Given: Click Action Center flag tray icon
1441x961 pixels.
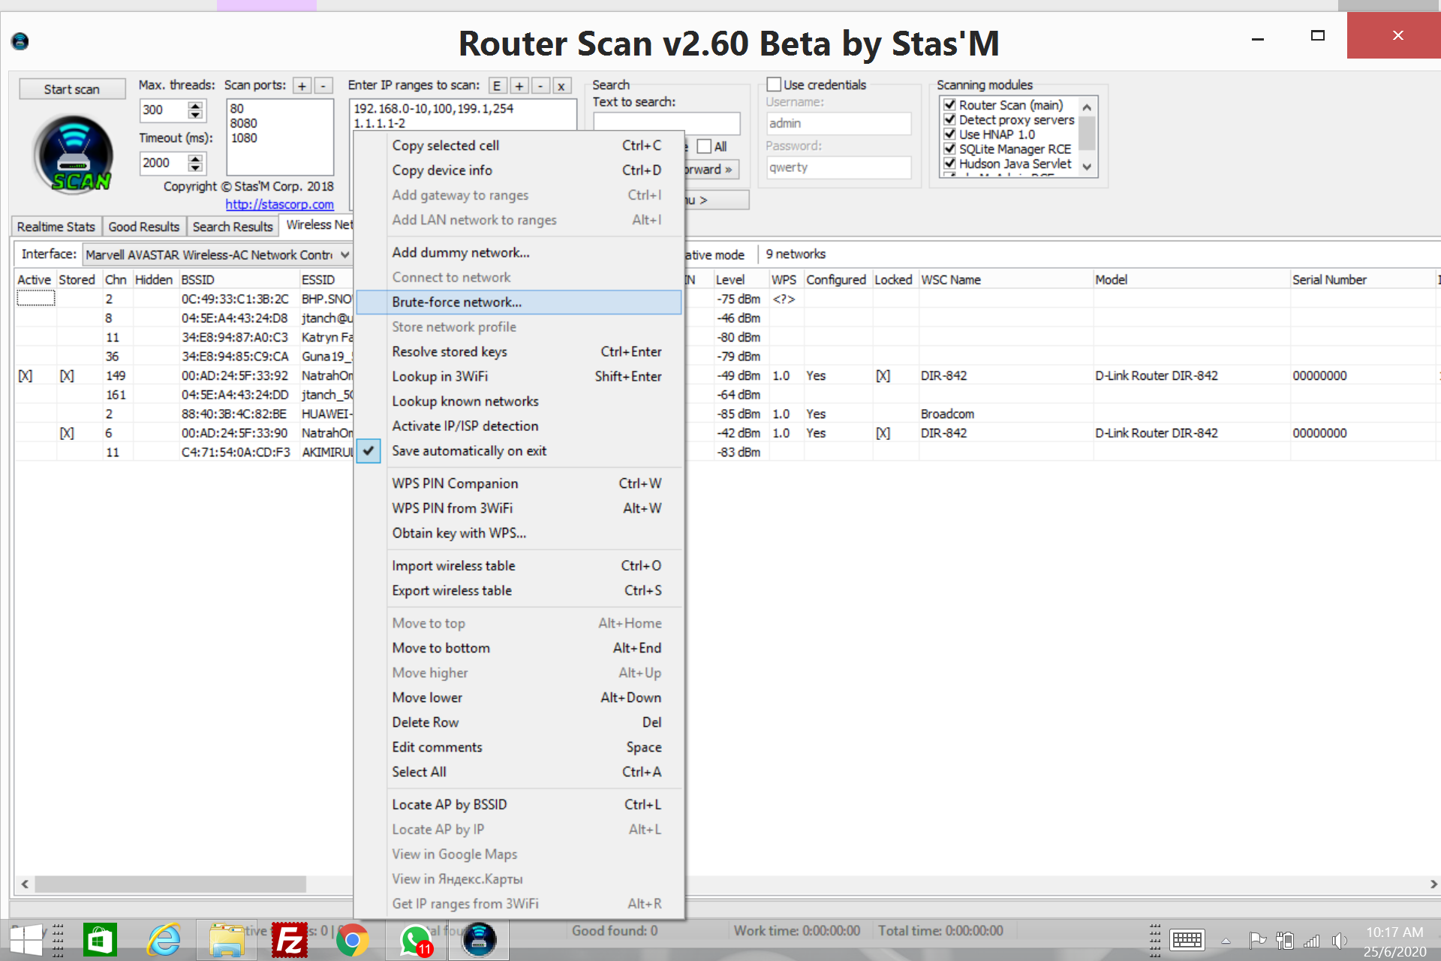Looking at the screenshot, I should click(x=1257, y=940).
